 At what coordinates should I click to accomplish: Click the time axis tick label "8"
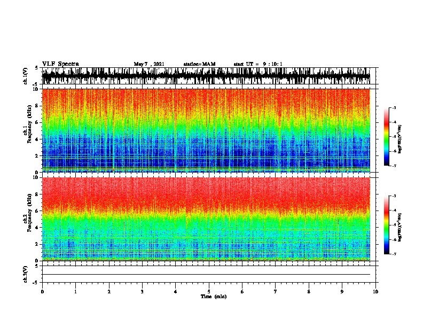click(x=309, y=292)
